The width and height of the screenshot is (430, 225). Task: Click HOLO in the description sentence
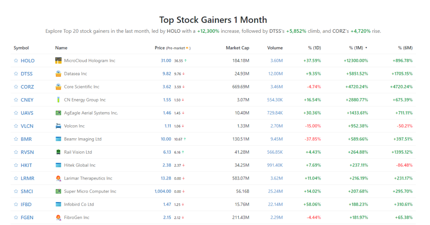point(174,31)
